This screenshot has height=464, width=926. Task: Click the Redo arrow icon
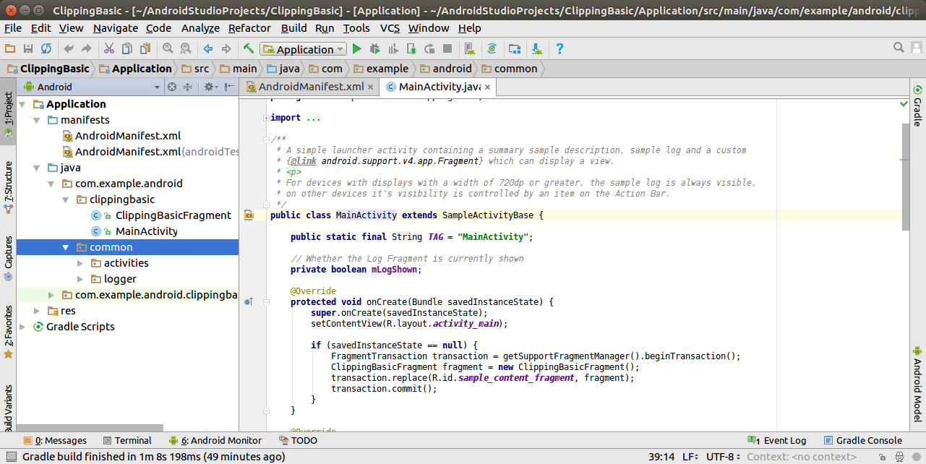[87, 48]
